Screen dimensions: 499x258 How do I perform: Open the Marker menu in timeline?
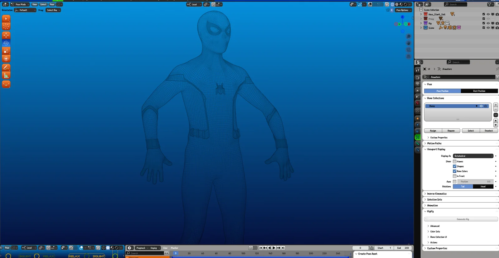(174, 248)
